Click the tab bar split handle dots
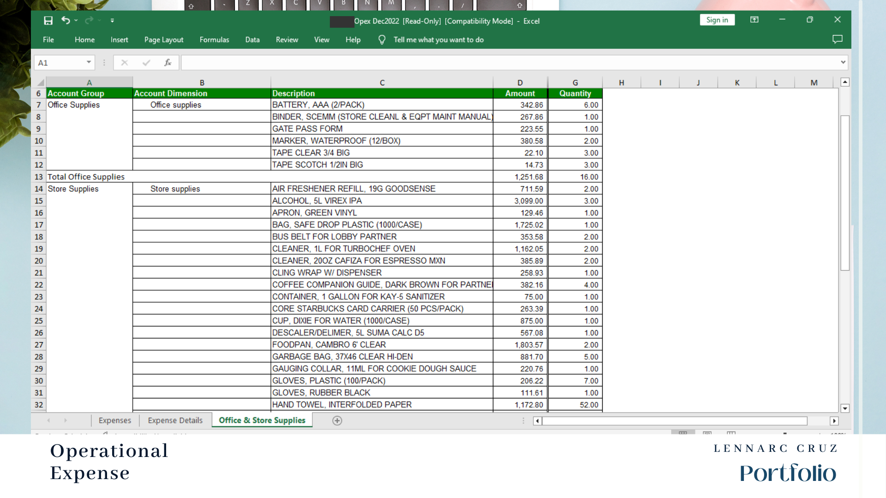886x498 pixels. [x=523, y=421]
